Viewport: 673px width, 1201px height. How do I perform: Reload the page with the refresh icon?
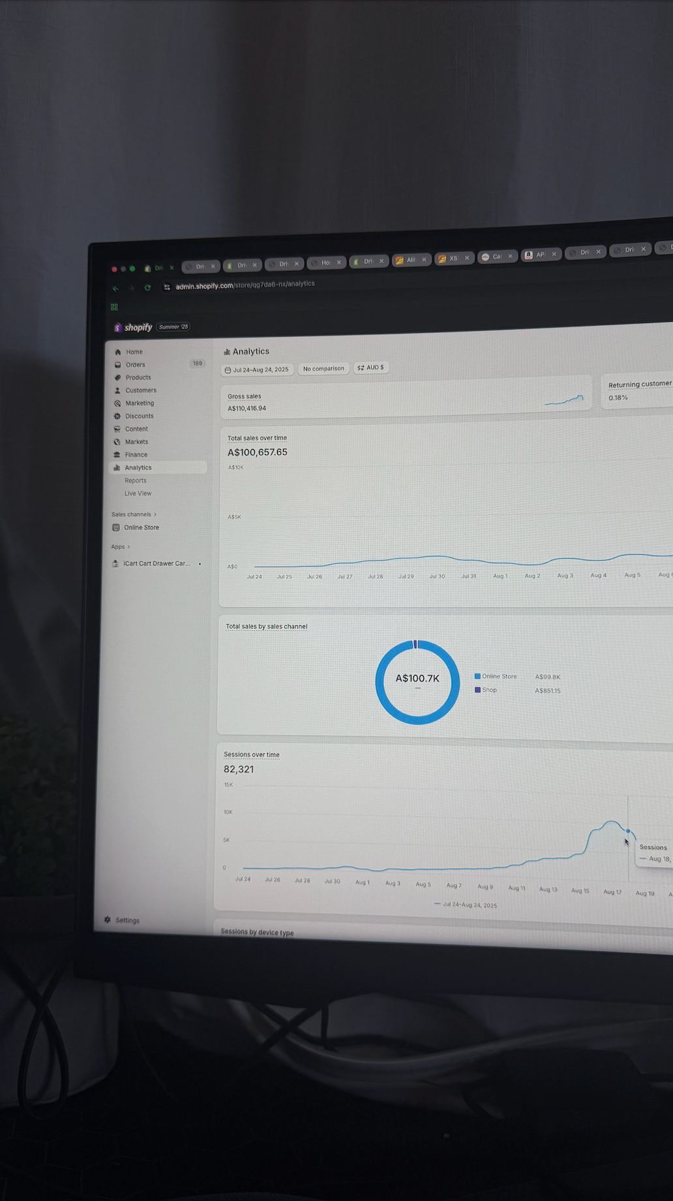148,287
